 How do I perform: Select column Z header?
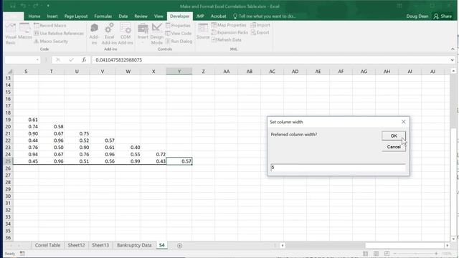point(204,72)
